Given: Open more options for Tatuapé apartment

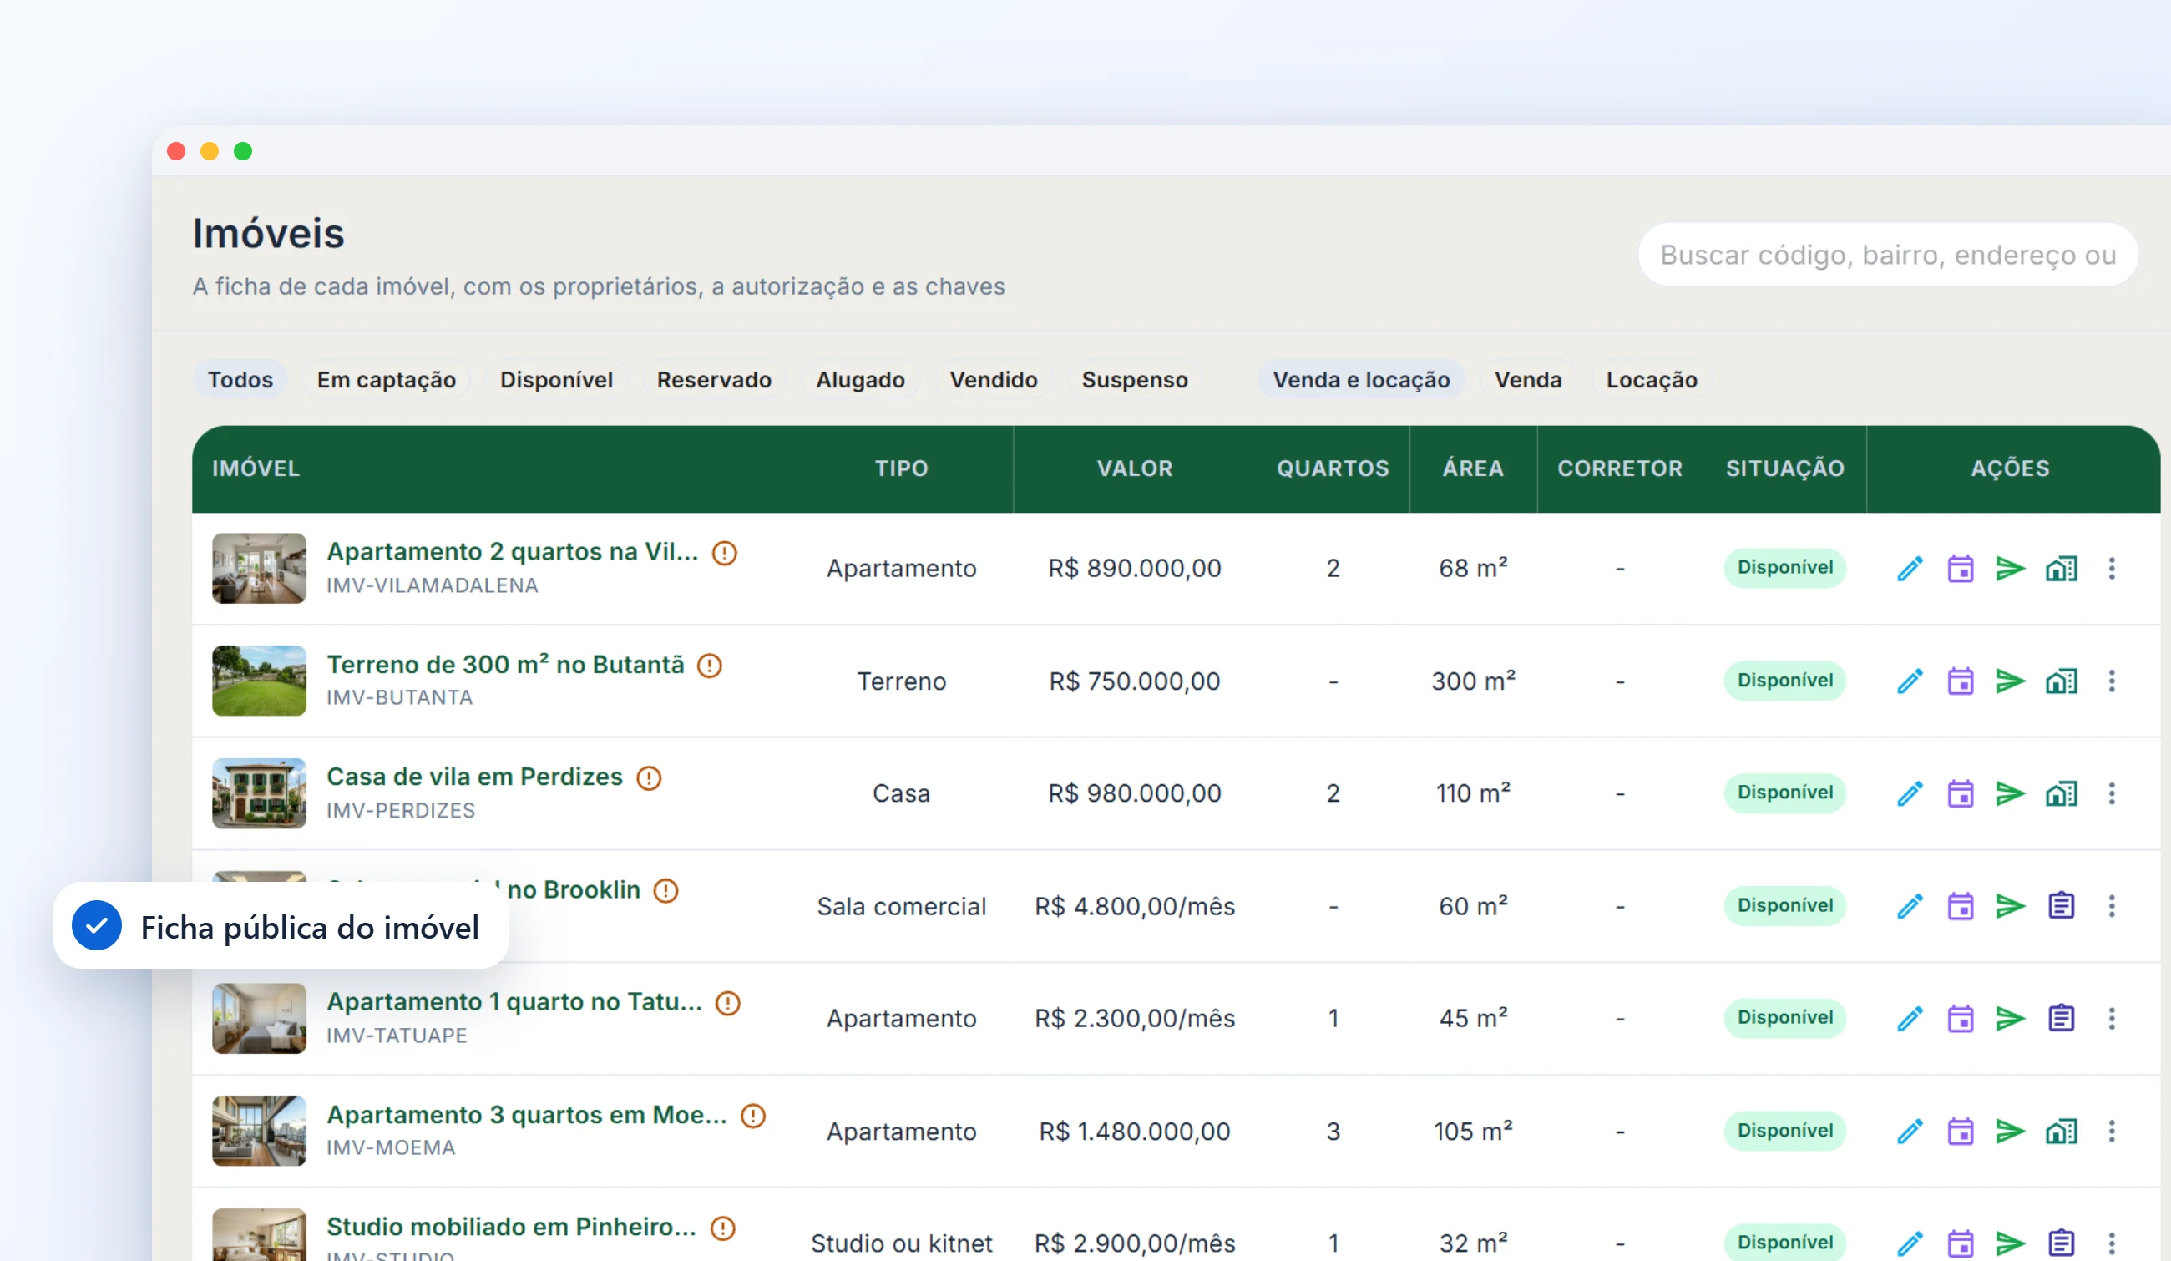Looking at the screenshot, I should point(2112,1019).
